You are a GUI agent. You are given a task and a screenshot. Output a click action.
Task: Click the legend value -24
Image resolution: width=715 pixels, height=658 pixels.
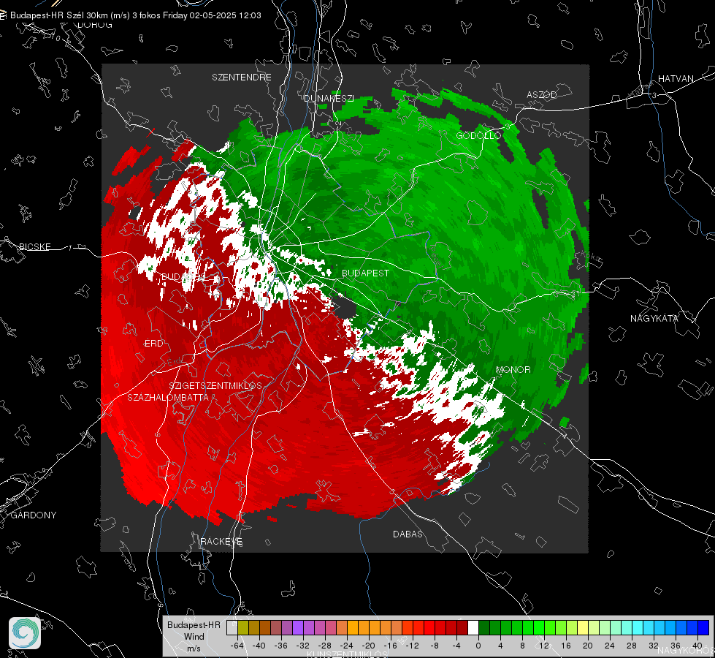[347, 646]
